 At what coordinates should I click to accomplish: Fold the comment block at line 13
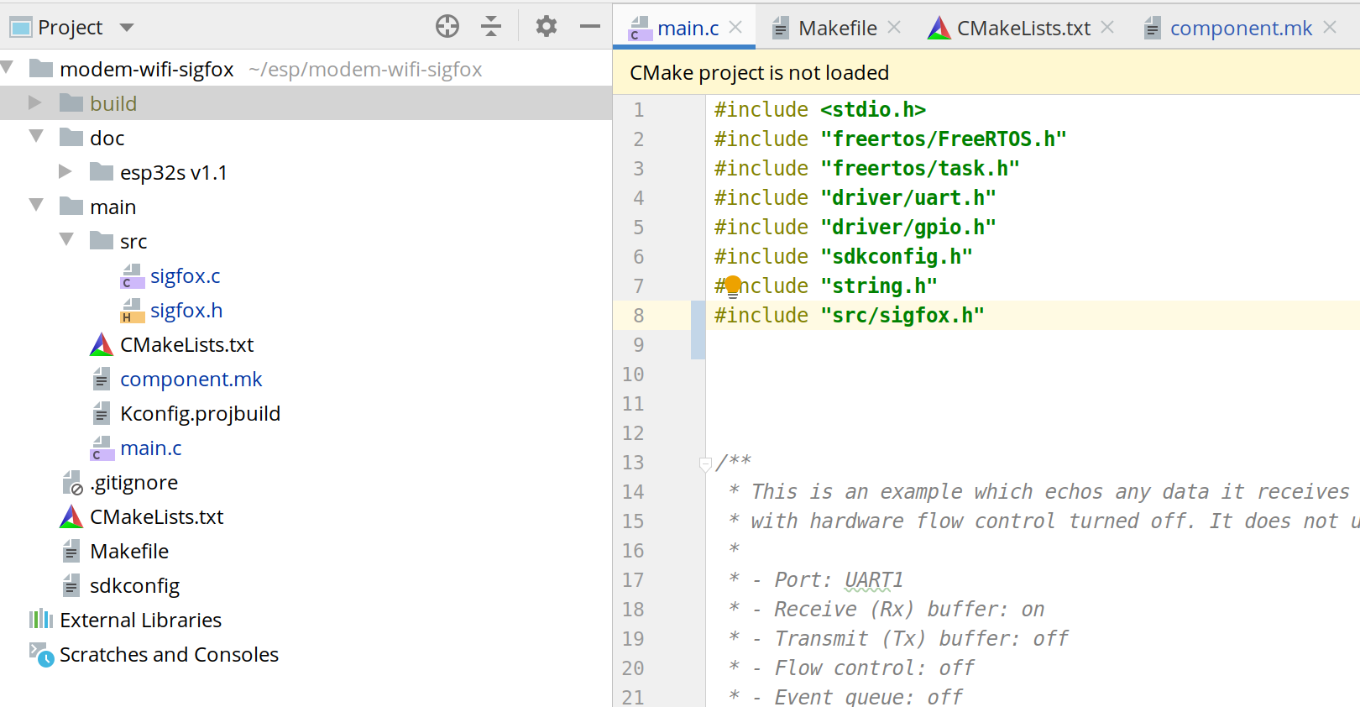point(705,463)
